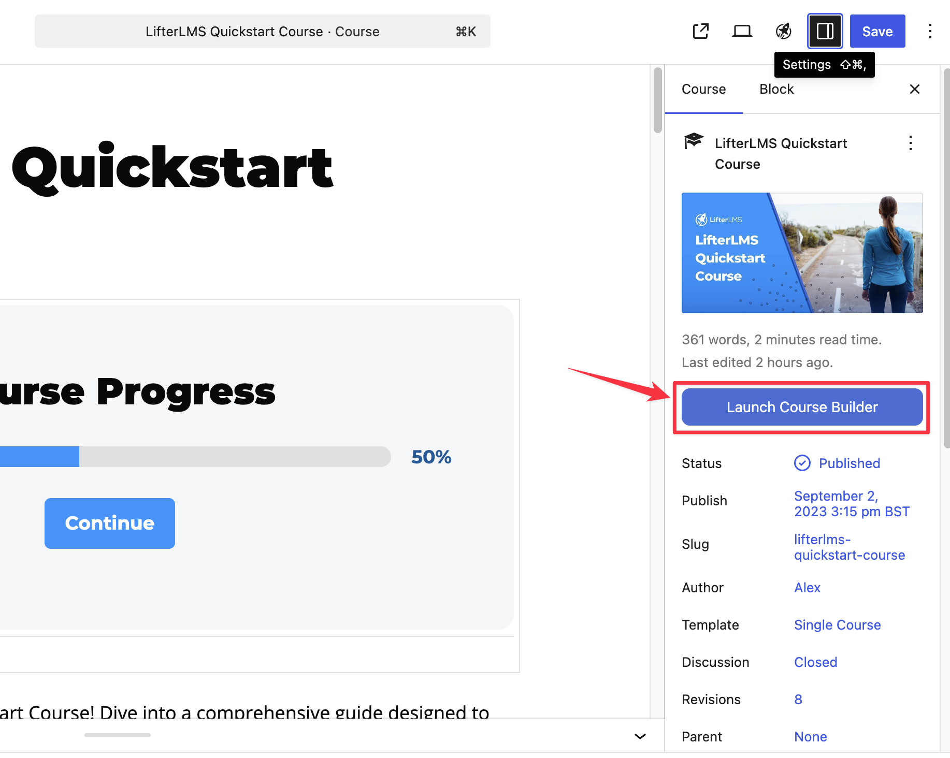The image size is (950, 758).
Task: Open the 8 revisions link
Action: click(x=798, y=699)
